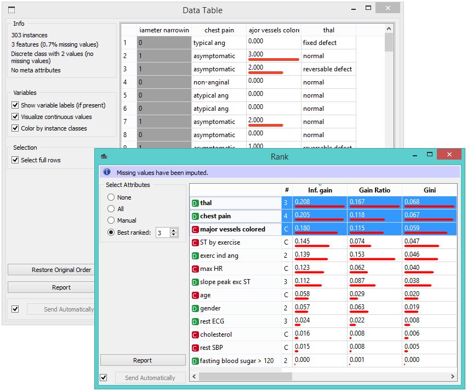The height and width of the screenshot is (391, 467).
Task: Click the D icon beside exerc ind ang
Action: [x=195, y=255]
